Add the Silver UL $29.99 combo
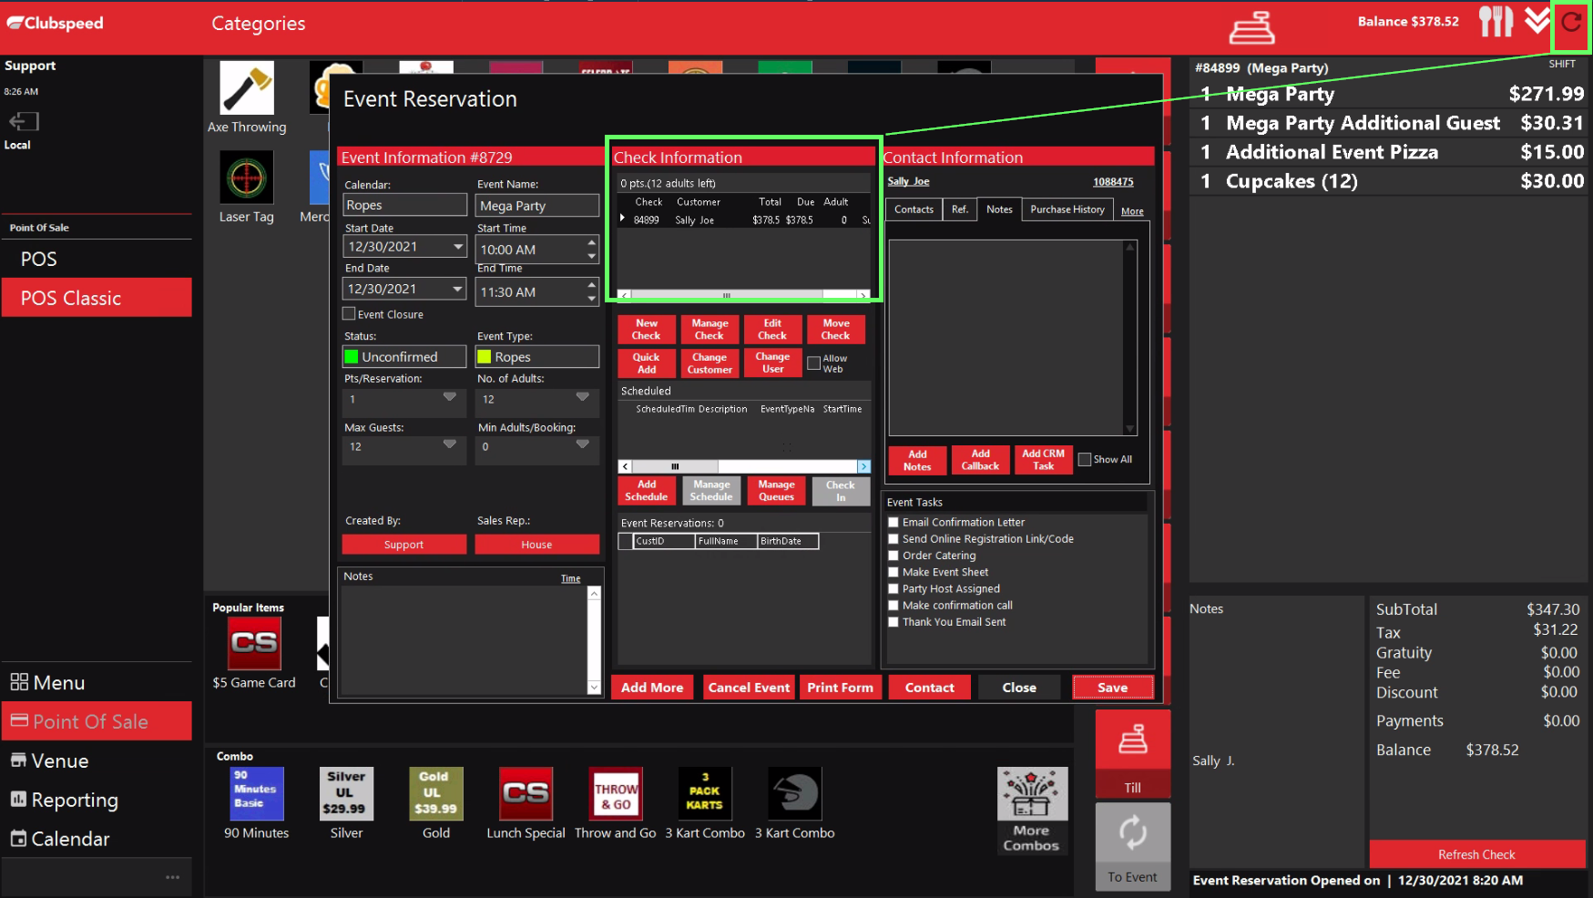1593x898 pixels. [x=346, y=793]
